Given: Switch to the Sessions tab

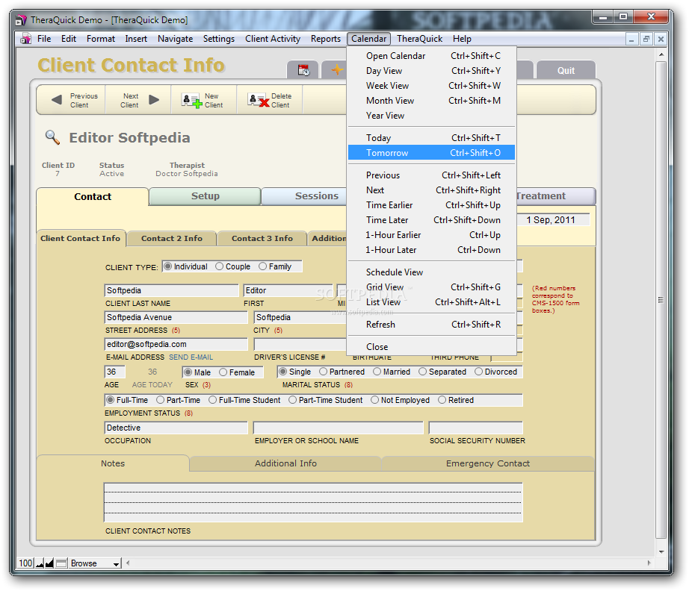Looking at the screenshot, I should (305, 196).
